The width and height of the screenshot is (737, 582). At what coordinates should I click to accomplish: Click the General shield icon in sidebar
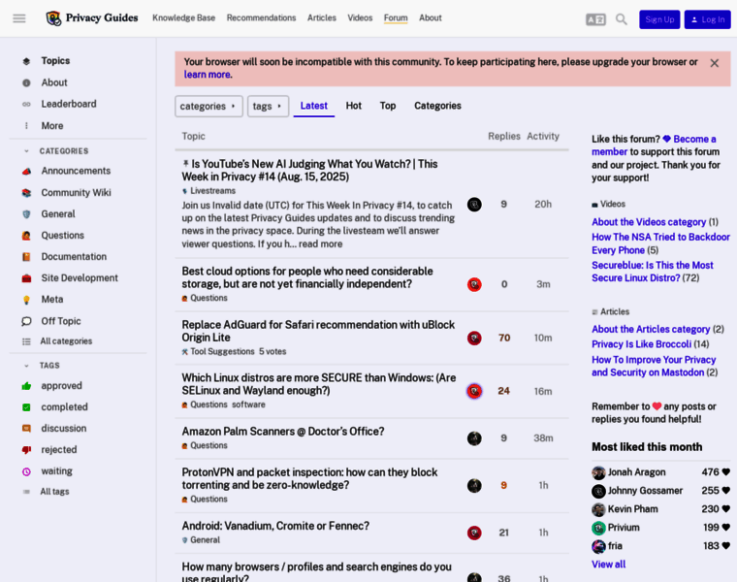pos(26,214)
